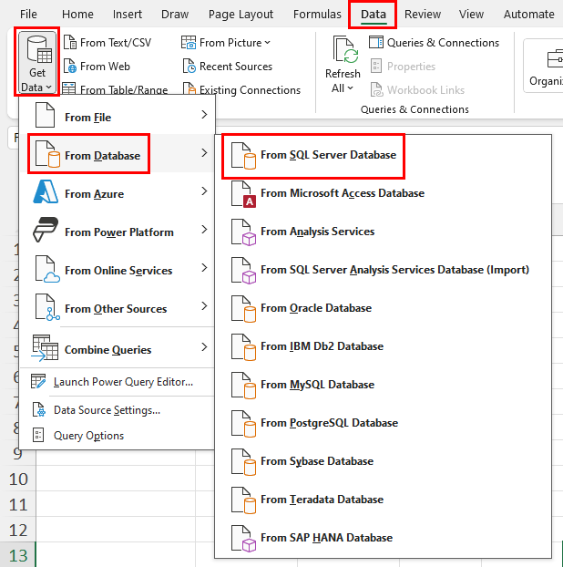
Task: Select row header 10
Action: click(18, 479)
